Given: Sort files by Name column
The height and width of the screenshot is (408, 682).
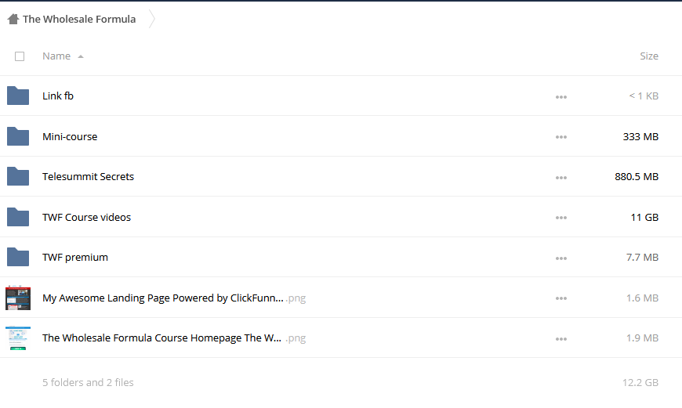Looking at the screenshot, I should point(56,56).
